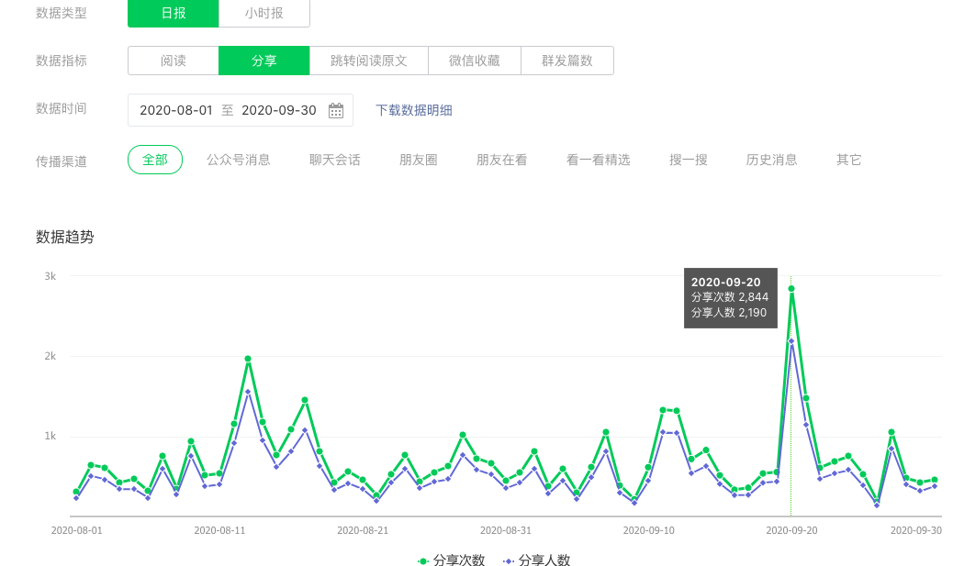Screen dimensions: 953x566
Task: Click the 2020-09-30 x-axis label
Action: pos(916,530)
